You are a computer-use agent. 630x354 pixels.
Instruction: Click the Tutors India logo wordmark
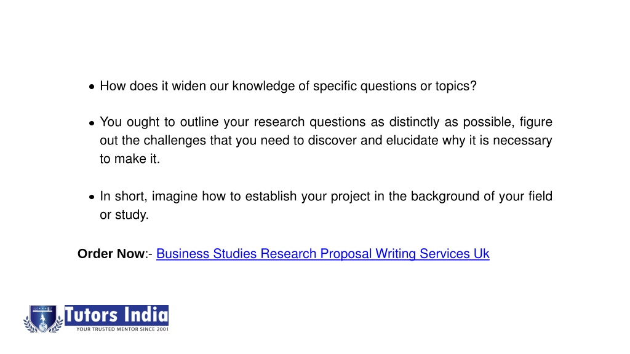pyautogui.click(x=116, y=315)
